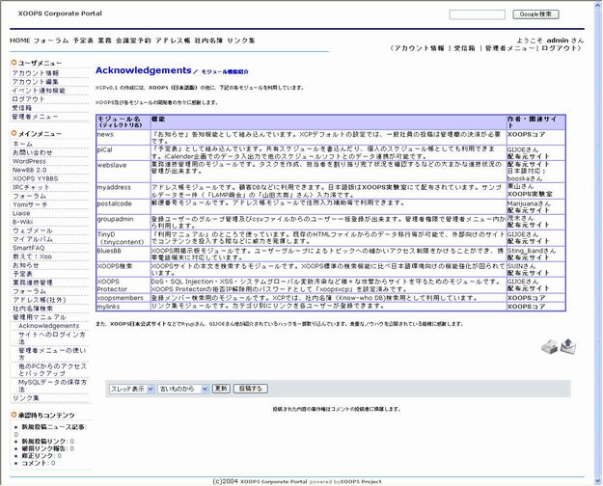Open フォーラム in the top navigation

[51, 40]
